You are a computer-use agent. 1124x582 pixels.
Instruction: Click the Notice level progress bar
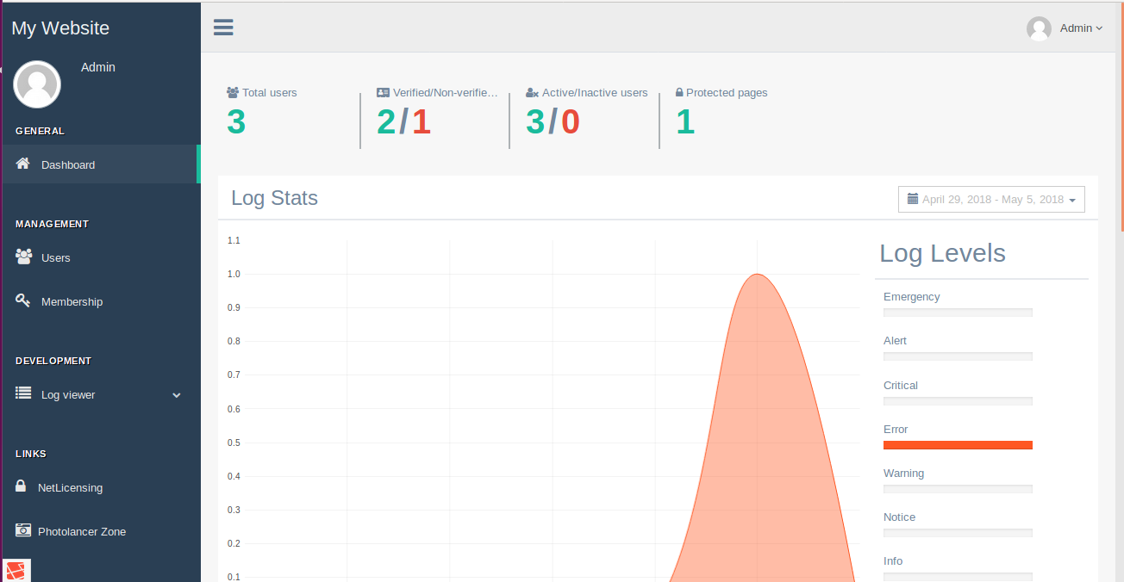[958, 533]
